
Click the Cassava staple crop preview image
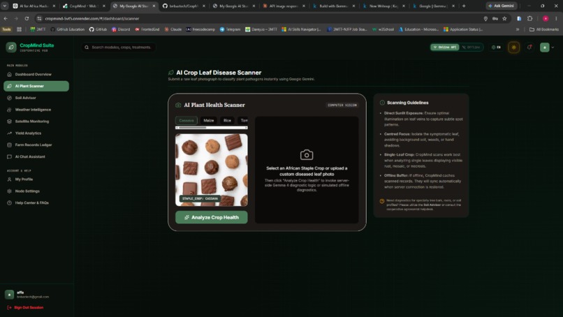(x=212, y=170)
